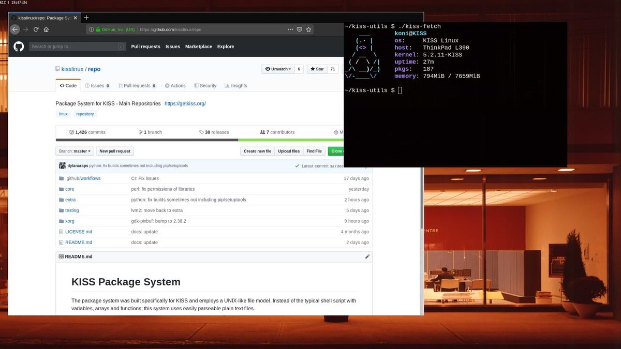The height and width of the screenshot is (349, 621).
Task: View the 1 branch link
Action: pos(151,132)
